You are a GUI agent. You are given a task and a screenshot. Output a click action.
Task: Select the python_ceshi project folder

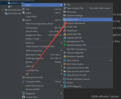16,3
